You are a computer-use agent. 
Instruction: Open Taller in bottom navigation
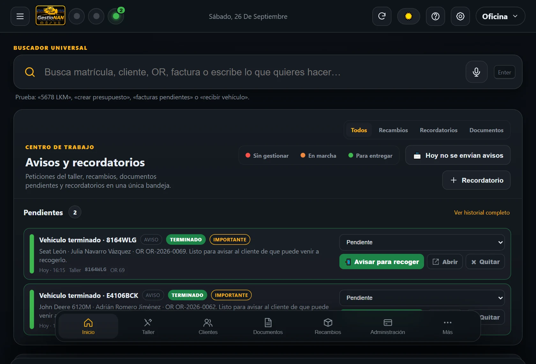148,326
